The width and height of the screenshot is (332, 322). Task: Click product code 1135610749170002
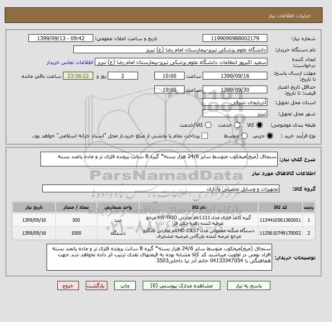[280, 233]
